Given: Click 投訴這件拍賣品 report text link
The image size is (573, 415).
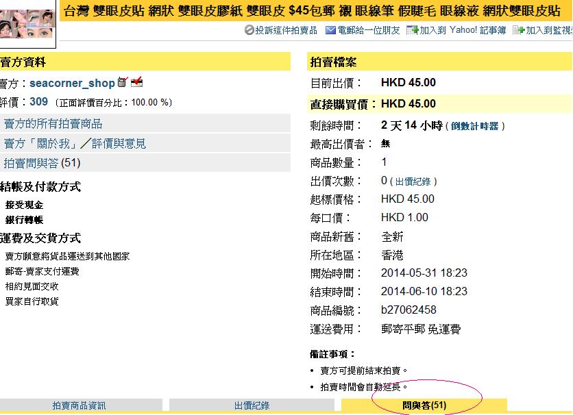Looking at the screenshot, I should (x=286, y=31).
